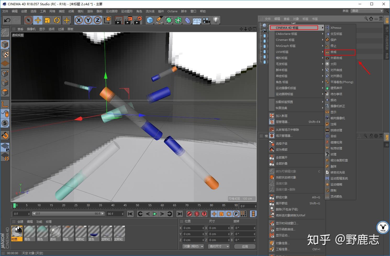Image resolution: width=390 pixels, height=256 pixels.
Task: Expand the 加载标签预置 submenu
Action: [x=296, y=102]
